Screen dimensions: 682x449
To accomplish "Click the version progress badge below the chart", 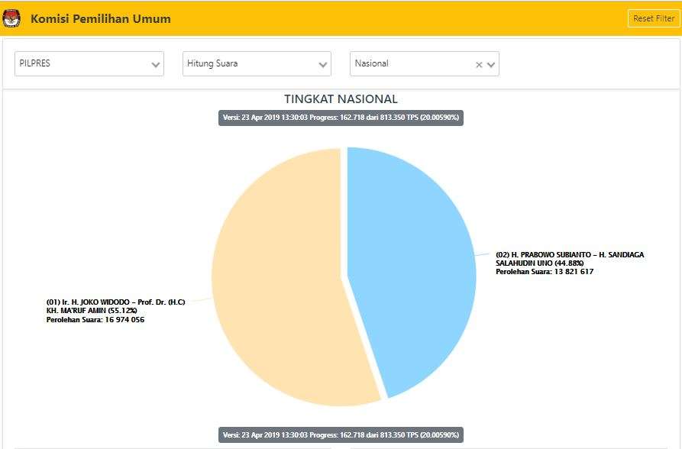I will point(341,434).
